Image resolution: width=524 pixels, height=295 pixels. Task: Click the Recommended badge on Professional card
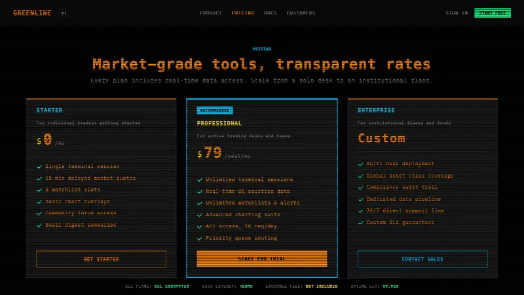click(x=215, y=110)
